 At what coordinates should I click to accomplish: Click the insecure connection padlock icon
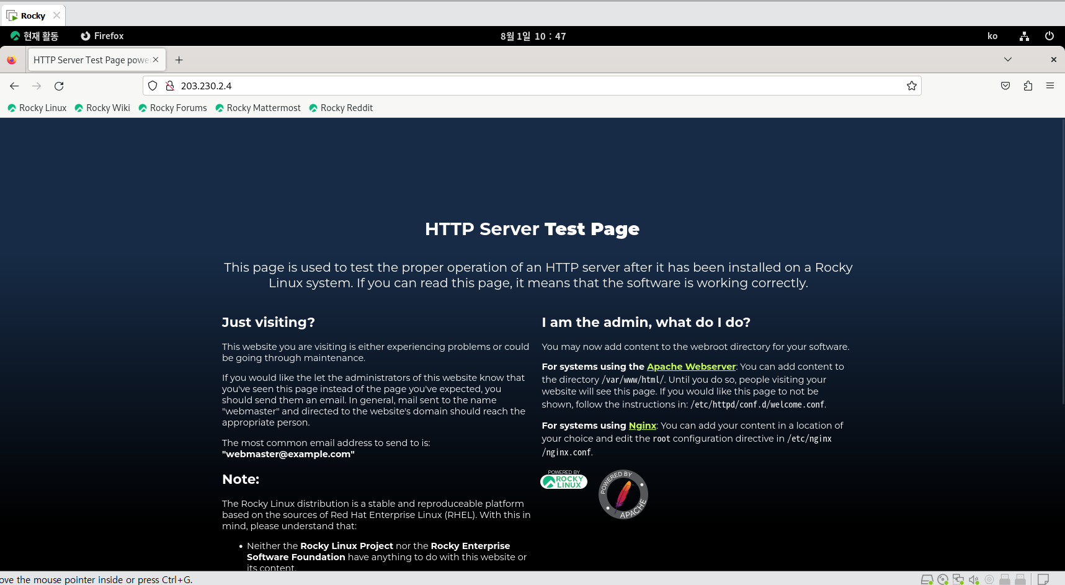pyautogui.click(x=169, y=86)
